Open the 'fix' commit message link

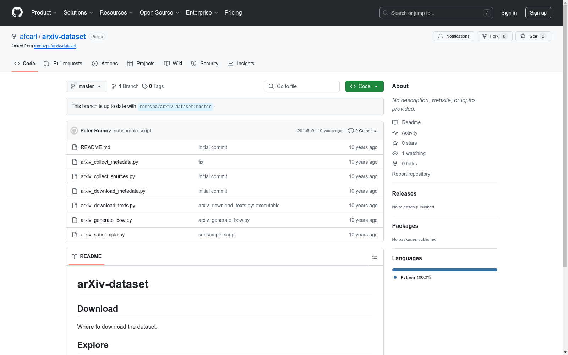pyautogui.click(x=201, y=162)
